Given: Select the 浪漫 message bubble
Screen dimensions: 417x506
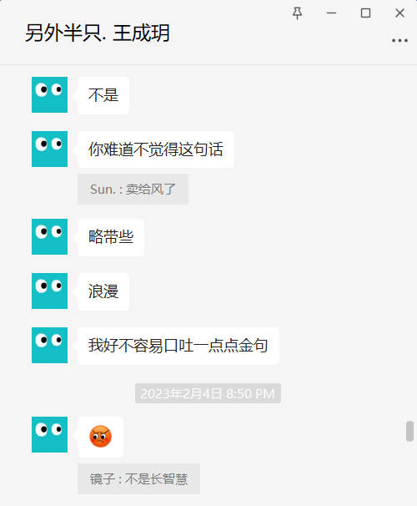Looking at the screenshot, I should (x=103, y=291).
